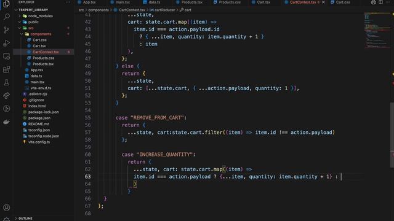Toggle the public folder chevron
Image resolution: width=394 pixels, height=221 pixels.
(20, 22)
